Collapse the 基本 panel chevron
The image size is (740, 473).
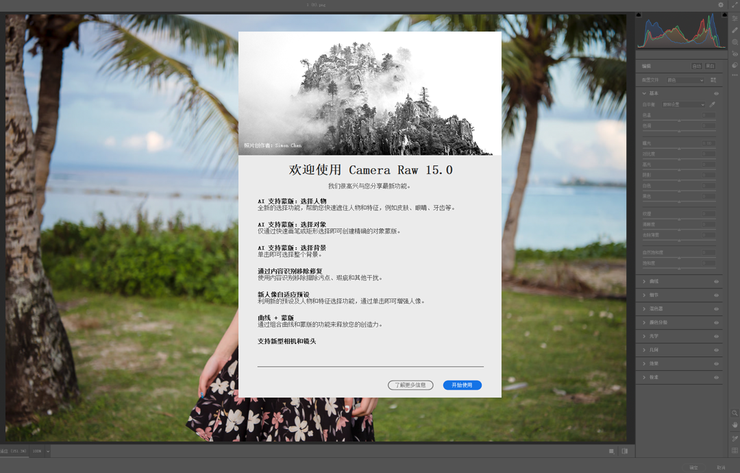pos(644,93)
